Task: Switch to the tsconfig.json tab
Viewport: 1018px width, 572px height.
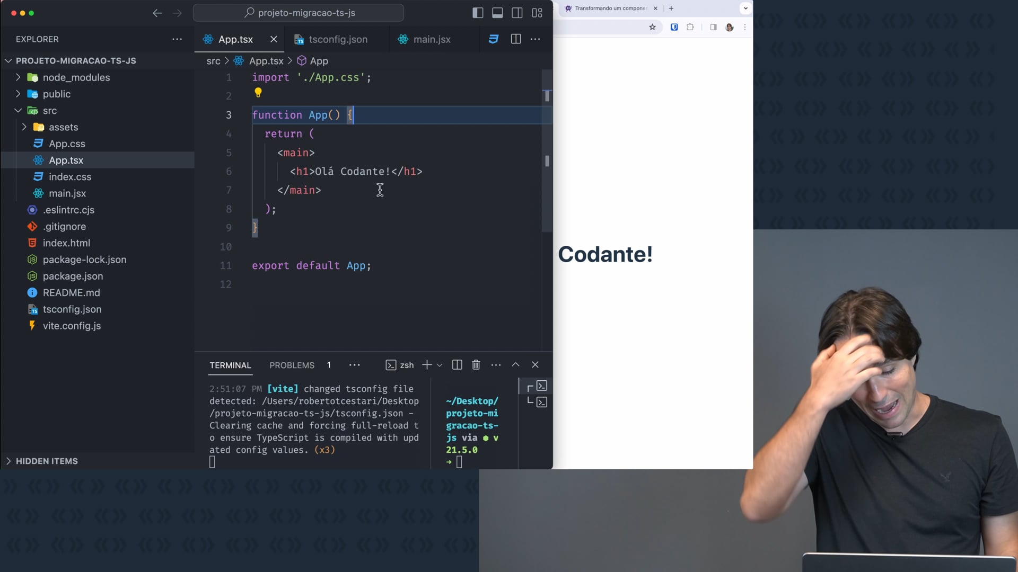Action: tap(337, 39)
